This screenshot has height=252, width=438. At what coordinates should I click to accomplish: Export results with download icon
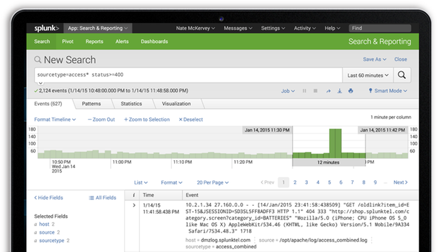[339, 91]
